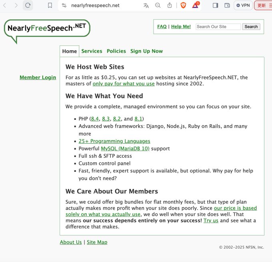This screenshot has width=272, height=262.
Task: Click the share icon in address bar
Action: coord(170,5)
